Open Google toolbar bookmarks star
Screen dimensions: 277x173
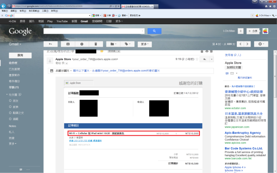pos(119,16)
